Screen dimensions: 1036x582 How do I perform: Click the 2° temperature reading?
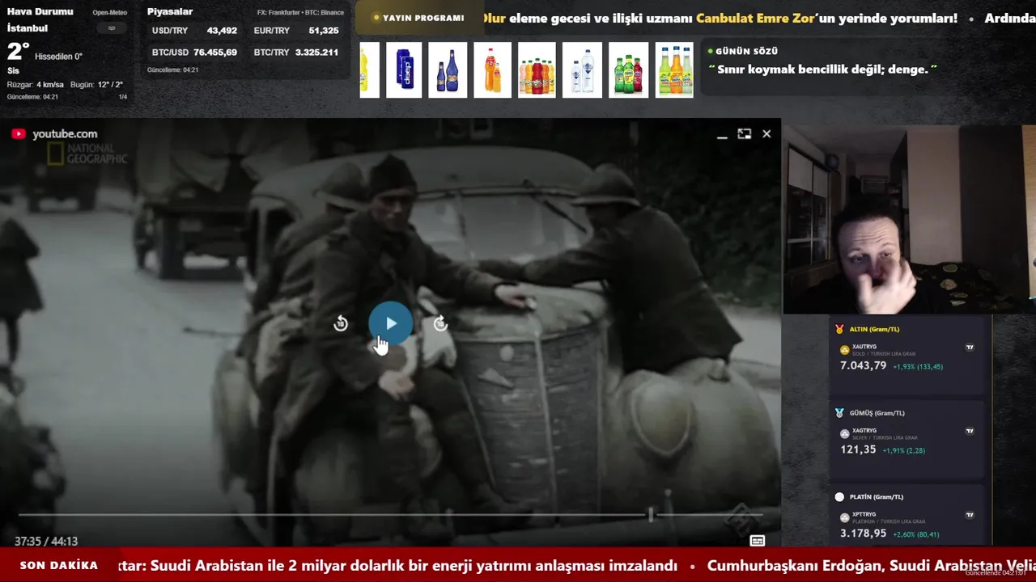click(x=18, y=52)
